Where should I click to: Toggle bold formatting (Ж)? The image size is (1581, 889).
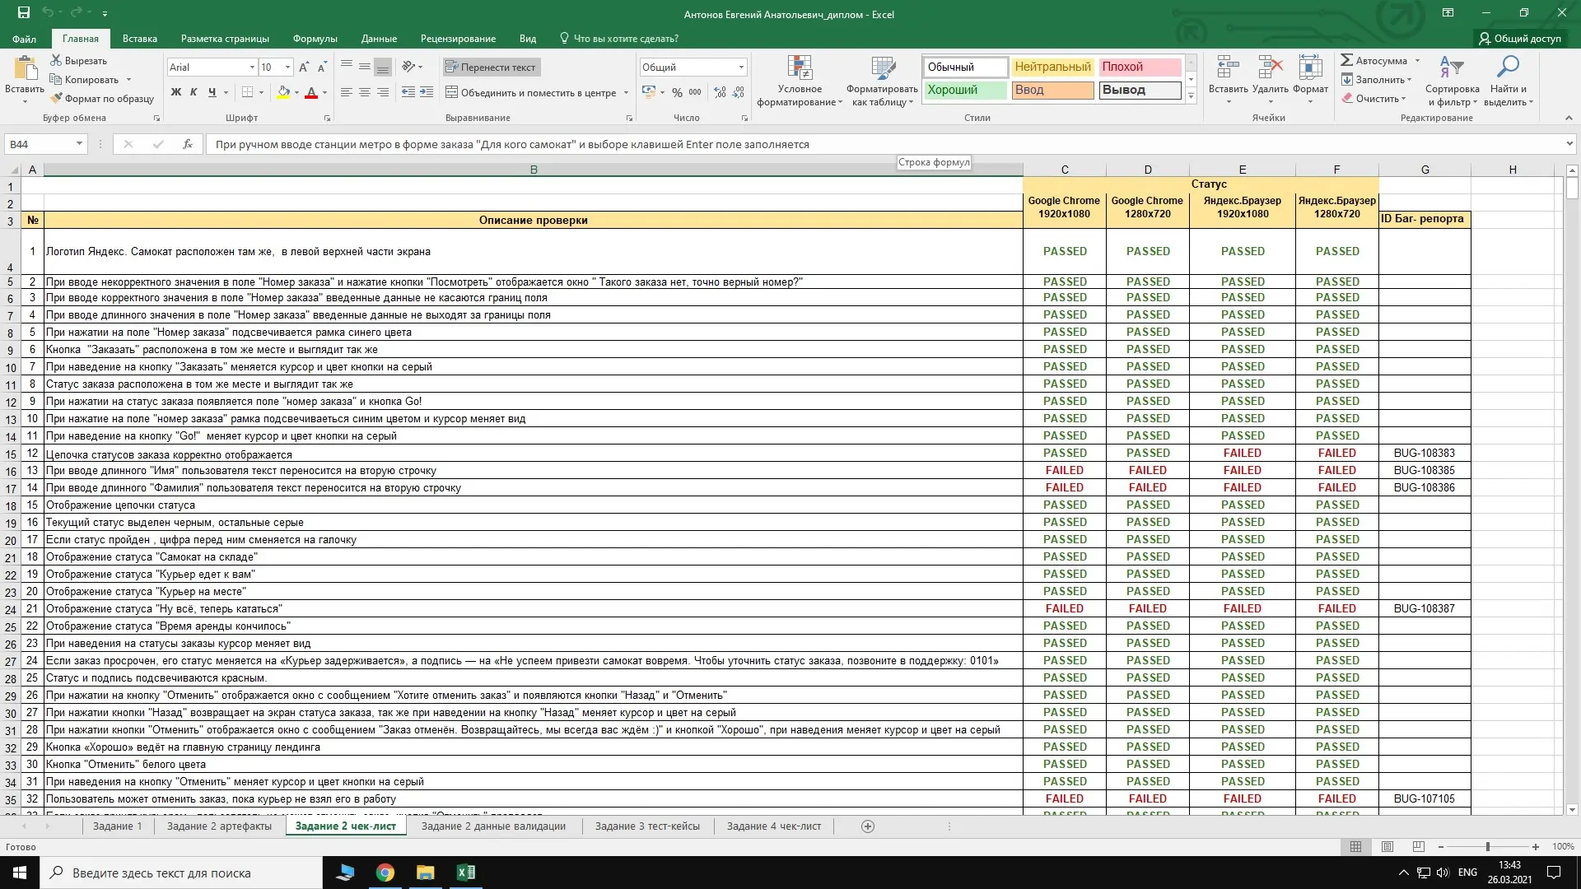point(175,92)
